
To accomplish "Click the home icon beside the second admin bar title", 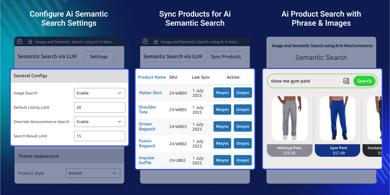I will (155, 41).
